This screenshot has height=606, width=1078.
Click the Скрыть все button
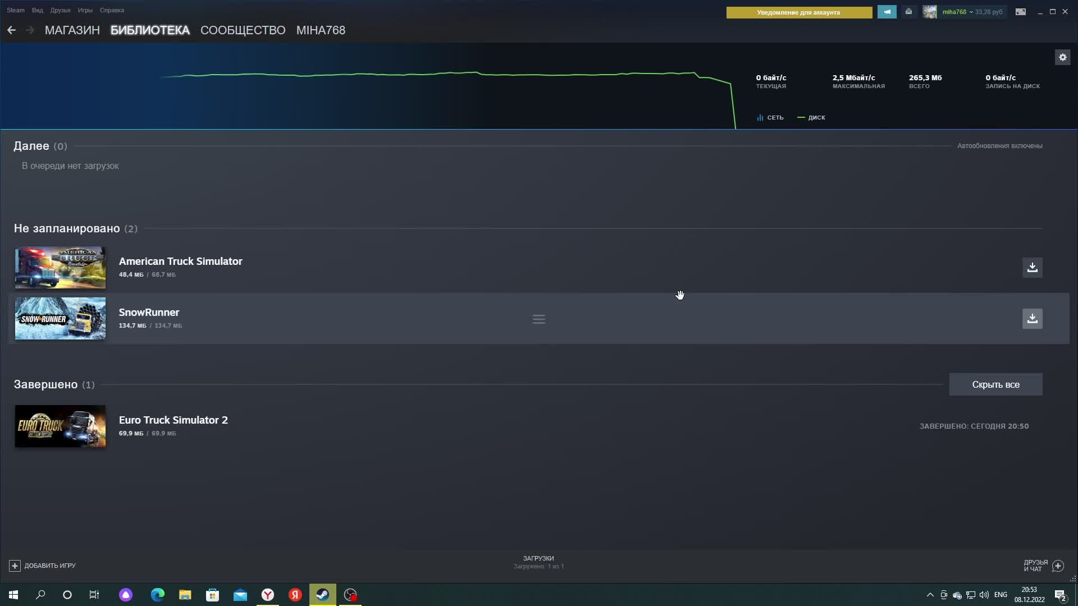point(995,384)
